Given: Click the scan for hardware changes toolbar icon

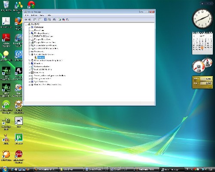Looking at the screenshot, I should (x=55, y=19).
